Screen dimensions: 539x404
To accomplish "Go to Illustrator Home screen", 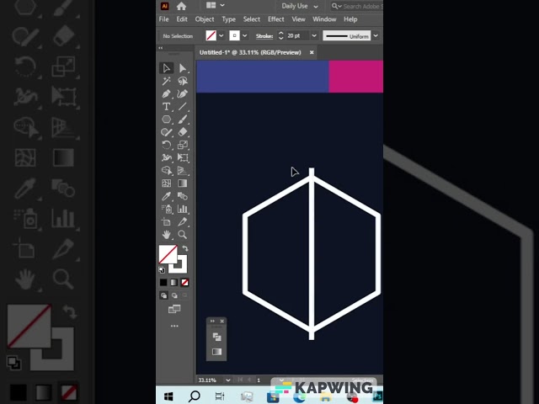I will pyautogui.click(x=181, y=6).
